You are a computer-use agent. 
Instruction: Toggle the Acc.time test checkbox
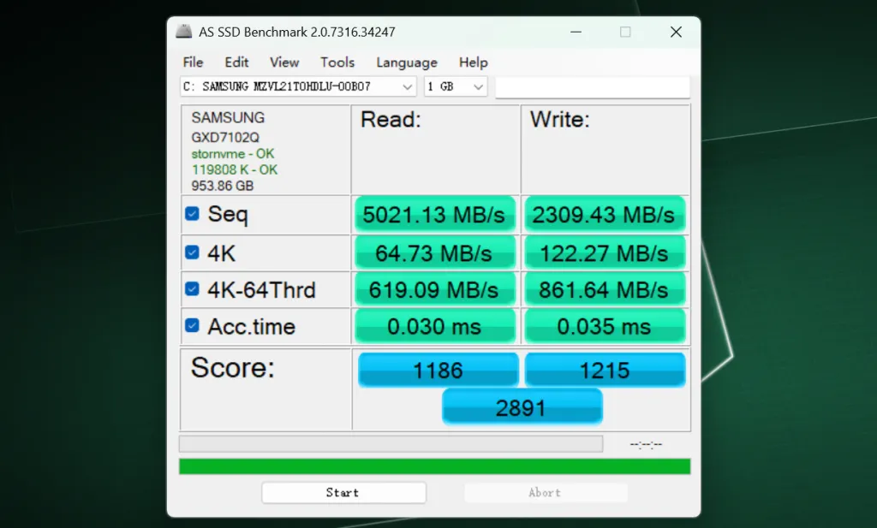pos(193,326)
